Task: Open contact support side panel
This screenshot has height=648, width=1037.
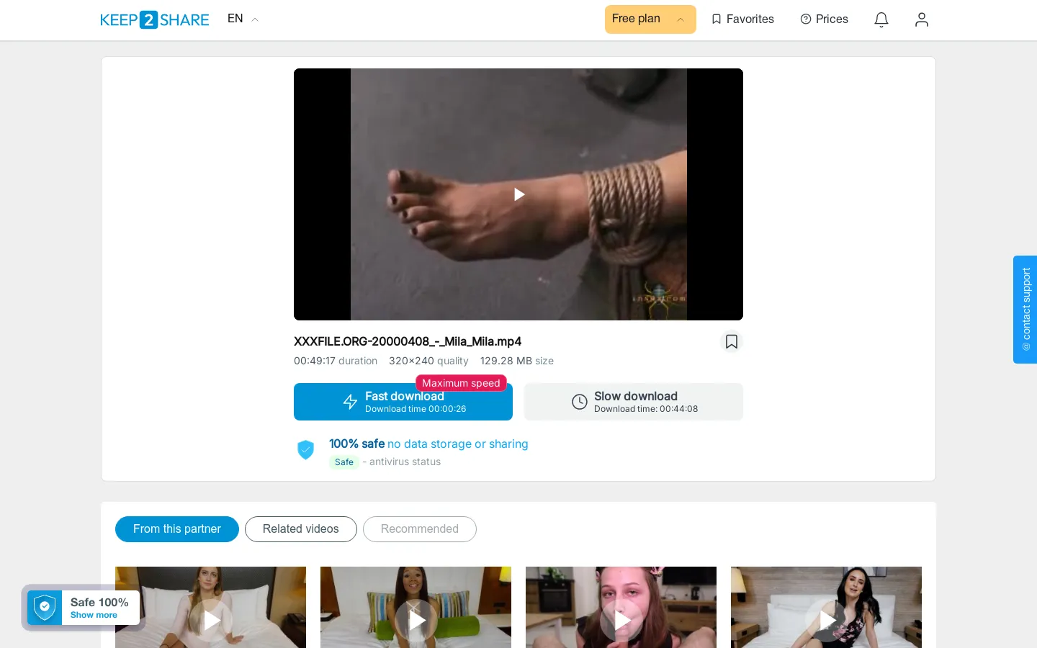Action: [x=1025, y=310]
